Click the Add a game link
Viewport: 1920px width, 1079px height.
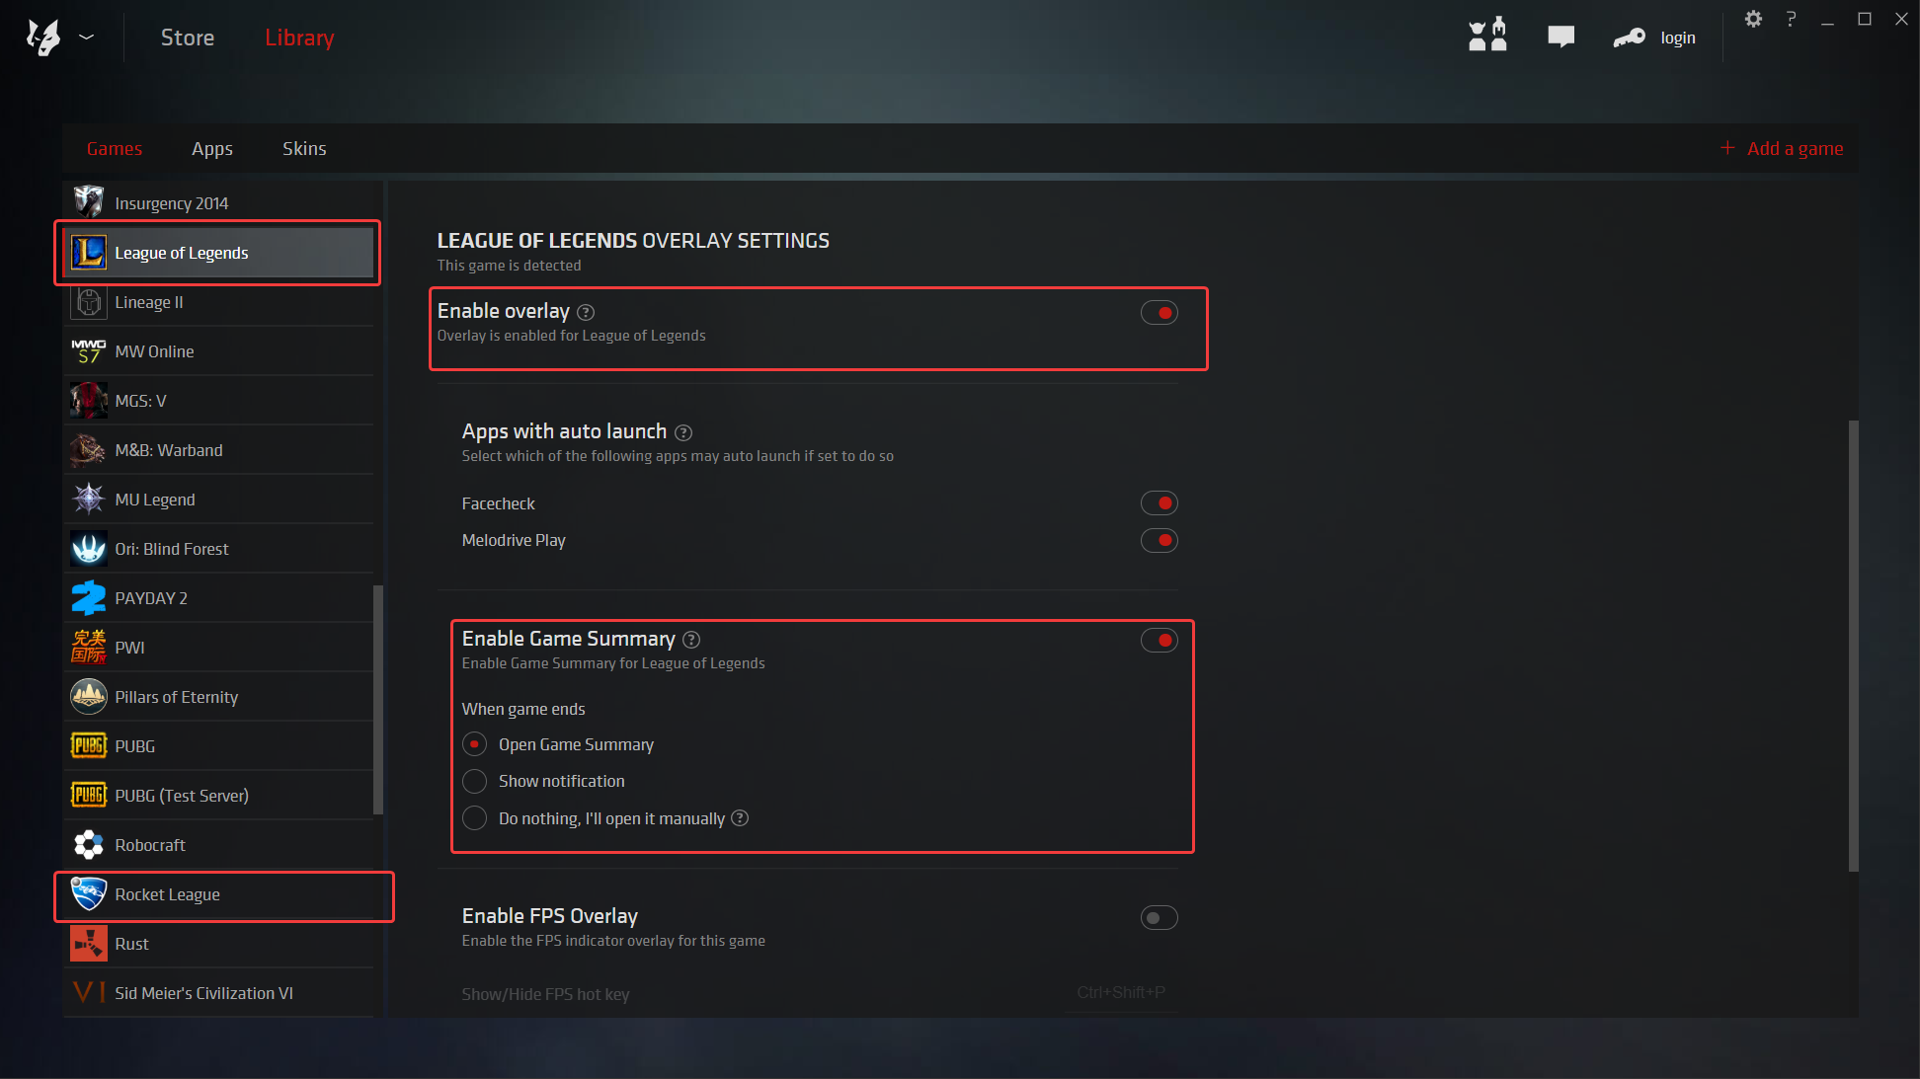1794,149
